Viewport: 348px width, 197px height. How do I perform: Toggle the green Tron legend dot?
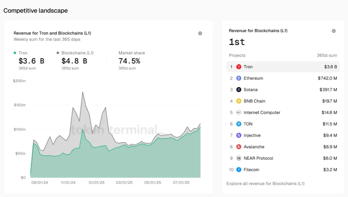(x=15, y=53)
